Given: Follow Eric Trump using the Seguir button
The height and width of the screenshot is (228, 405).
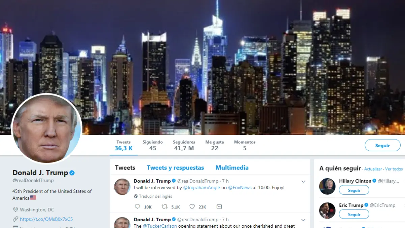Looking at the screenshot, I should coord(354,214).
